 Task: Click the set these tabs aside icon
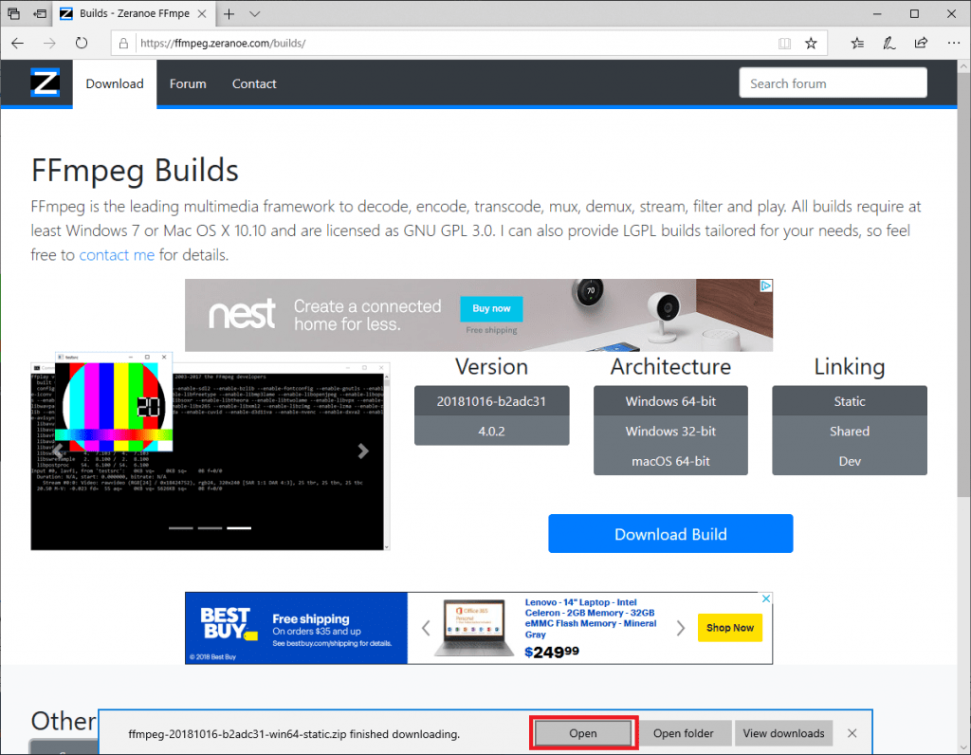click(40, 13)
